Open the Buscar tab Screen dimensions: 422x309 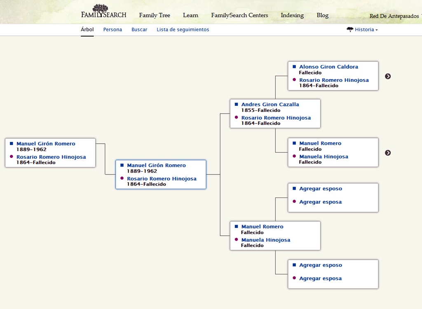pyautogui.click(x=139, y=30)
